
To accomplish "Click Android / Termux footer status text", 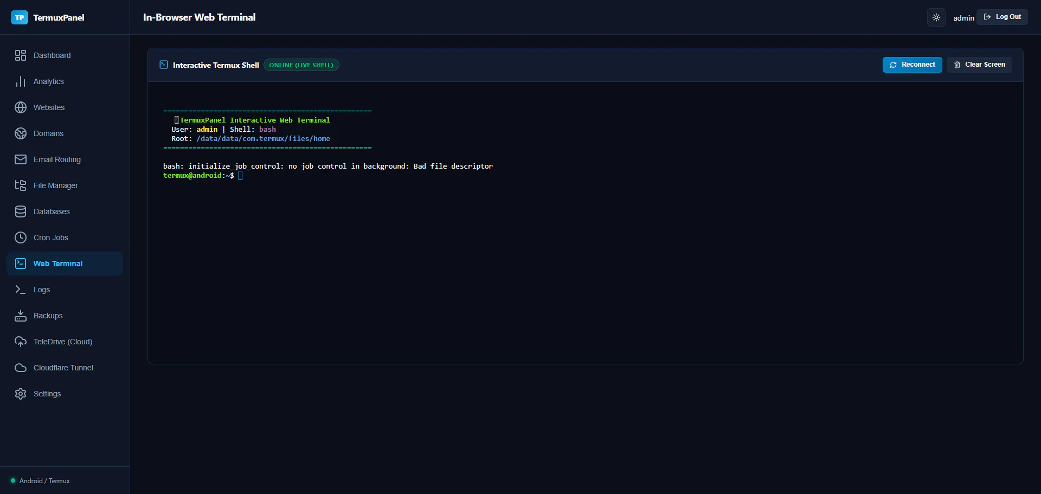I will [x=44, y=481].
